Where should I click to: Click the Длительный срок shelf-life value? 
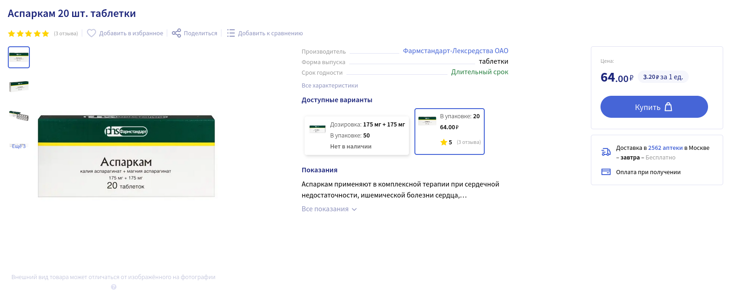[480, 72]
